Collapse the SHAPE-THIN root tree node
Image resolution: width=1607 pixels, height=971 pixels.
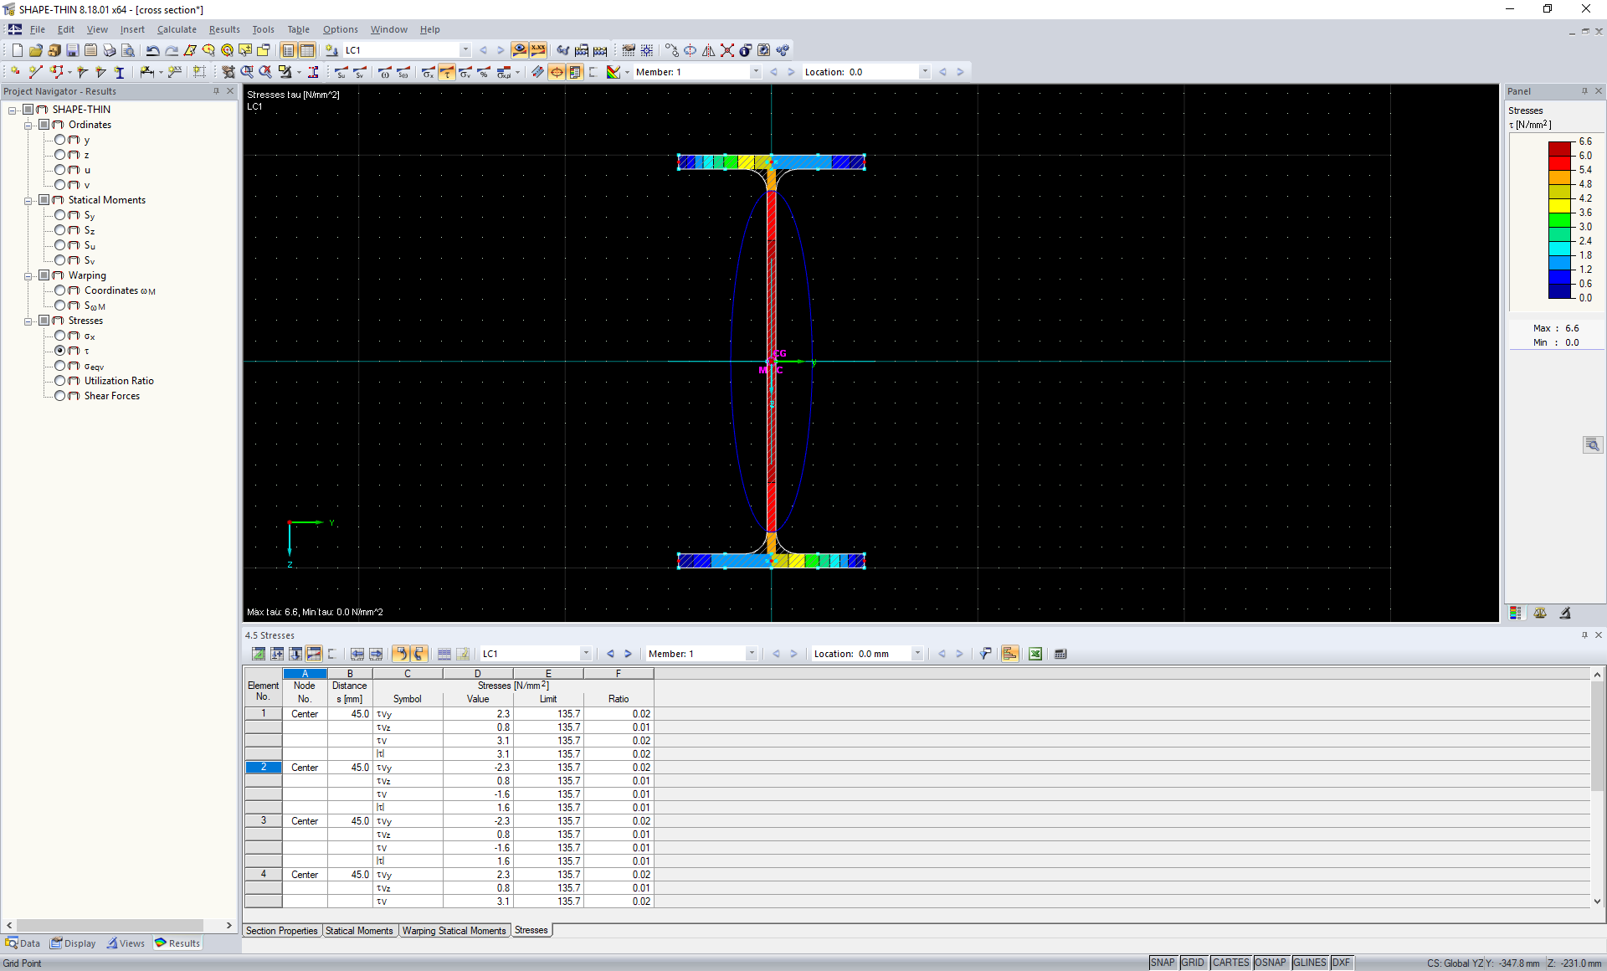tap(13, 110)
